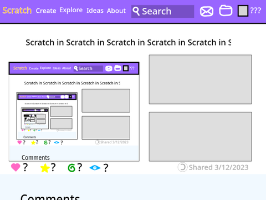Click the avatar square in nested project navbar
Viewport: 266px width, 200px height.
coord(126,68)
